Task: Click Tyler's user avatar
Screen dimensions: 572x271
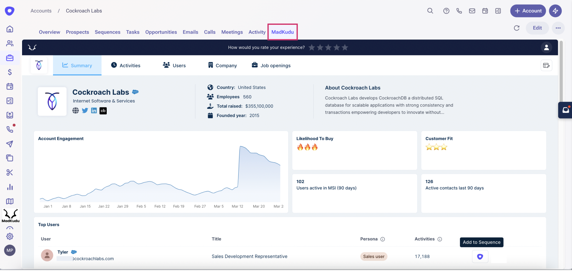Action: tap(47, 255)
